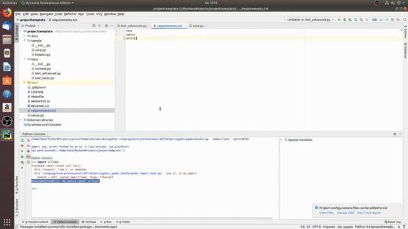Viewport: 408px width, 229px height.
Task: Stop the Python console with red square
Action: [x=22, y=146]
